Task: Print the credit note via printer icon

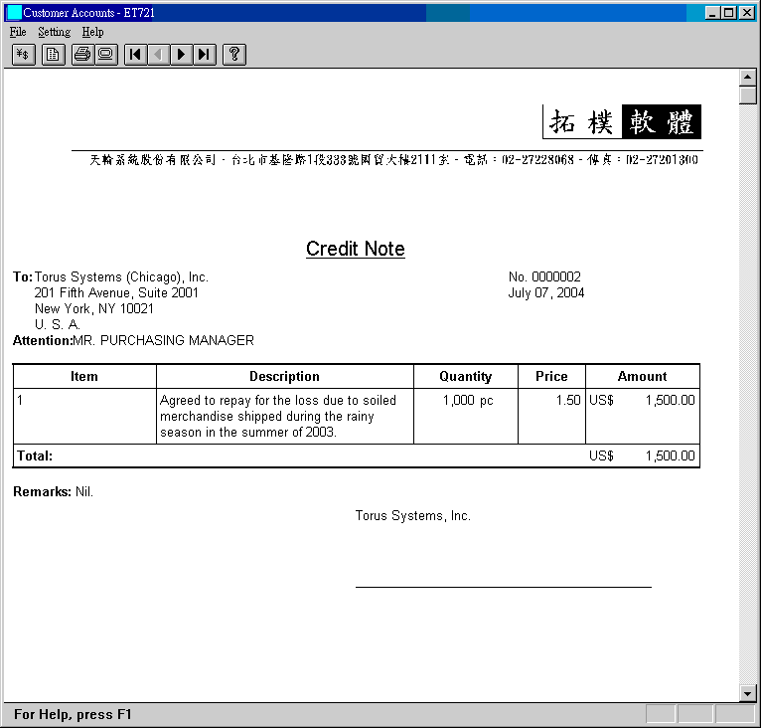Action: tap(82, 54)
